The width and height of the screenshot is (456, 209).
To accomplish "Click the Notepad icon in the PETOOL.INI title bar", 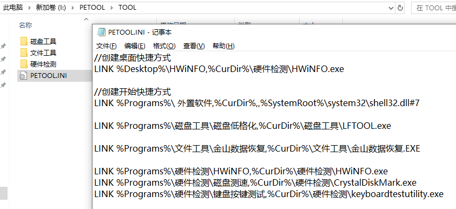I will (x=101, y=32).
